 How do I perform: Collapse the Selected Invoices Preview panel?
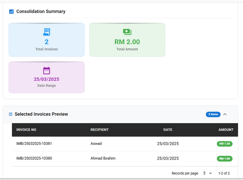[225, 114]
